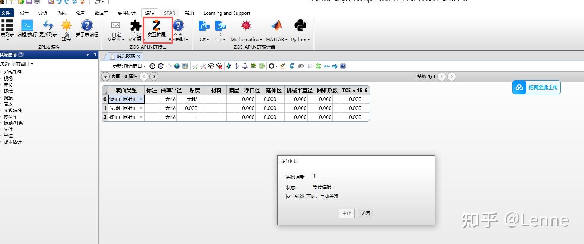Uncheck 连接断开时，自动关闭 in the dialog

tap(288, 197)
